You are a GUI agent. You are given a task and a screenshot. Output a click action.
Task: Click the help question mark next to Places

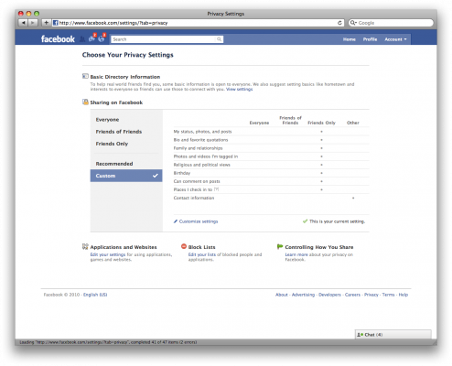216,189
